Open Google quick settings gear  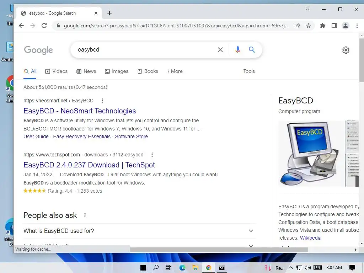pyautogui.click(x=346, y=50)
